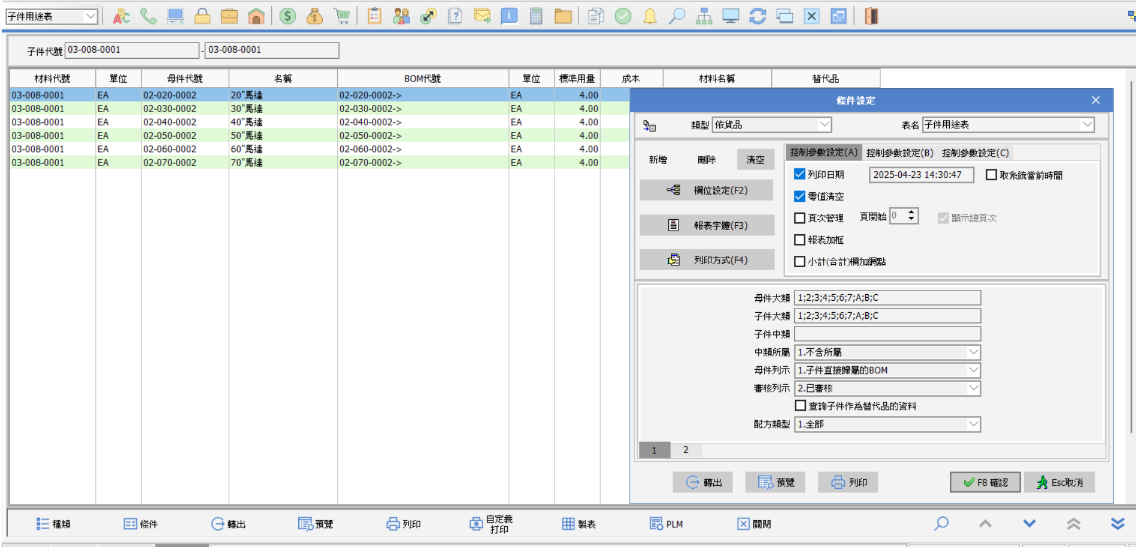Image resolution: width=1136 pixels, height=547 pixels.
Task: Switch to 控制參數設定(B) tab
Action: (899, 153)
